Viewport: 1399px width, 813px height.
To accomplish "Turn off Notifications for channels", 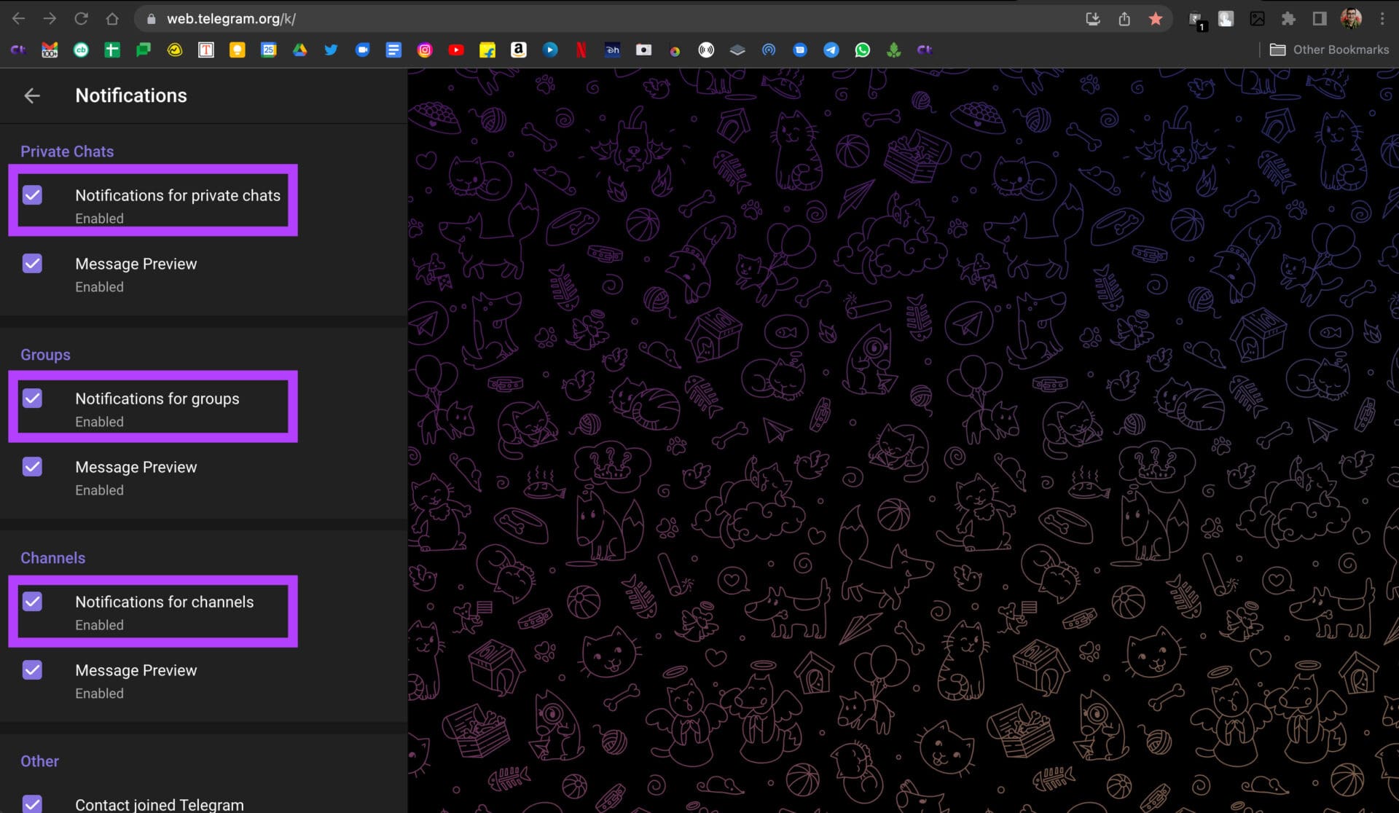I will (32, 602).
